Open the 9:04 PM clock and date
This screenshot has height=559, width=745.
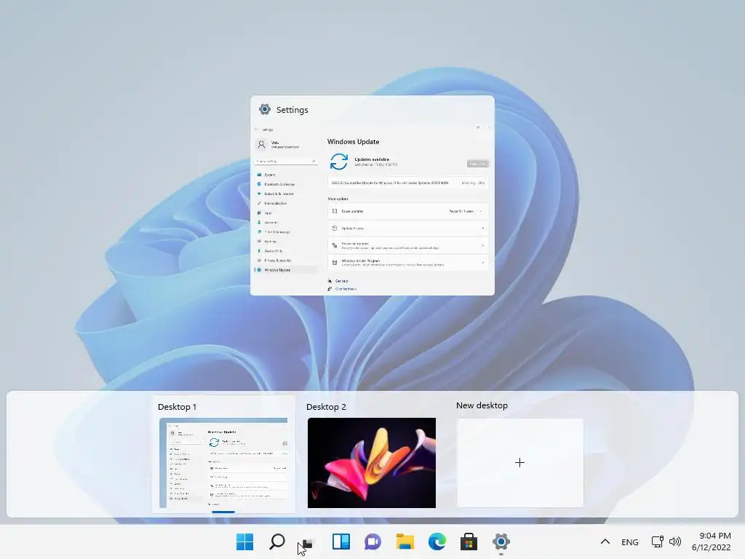711,542
